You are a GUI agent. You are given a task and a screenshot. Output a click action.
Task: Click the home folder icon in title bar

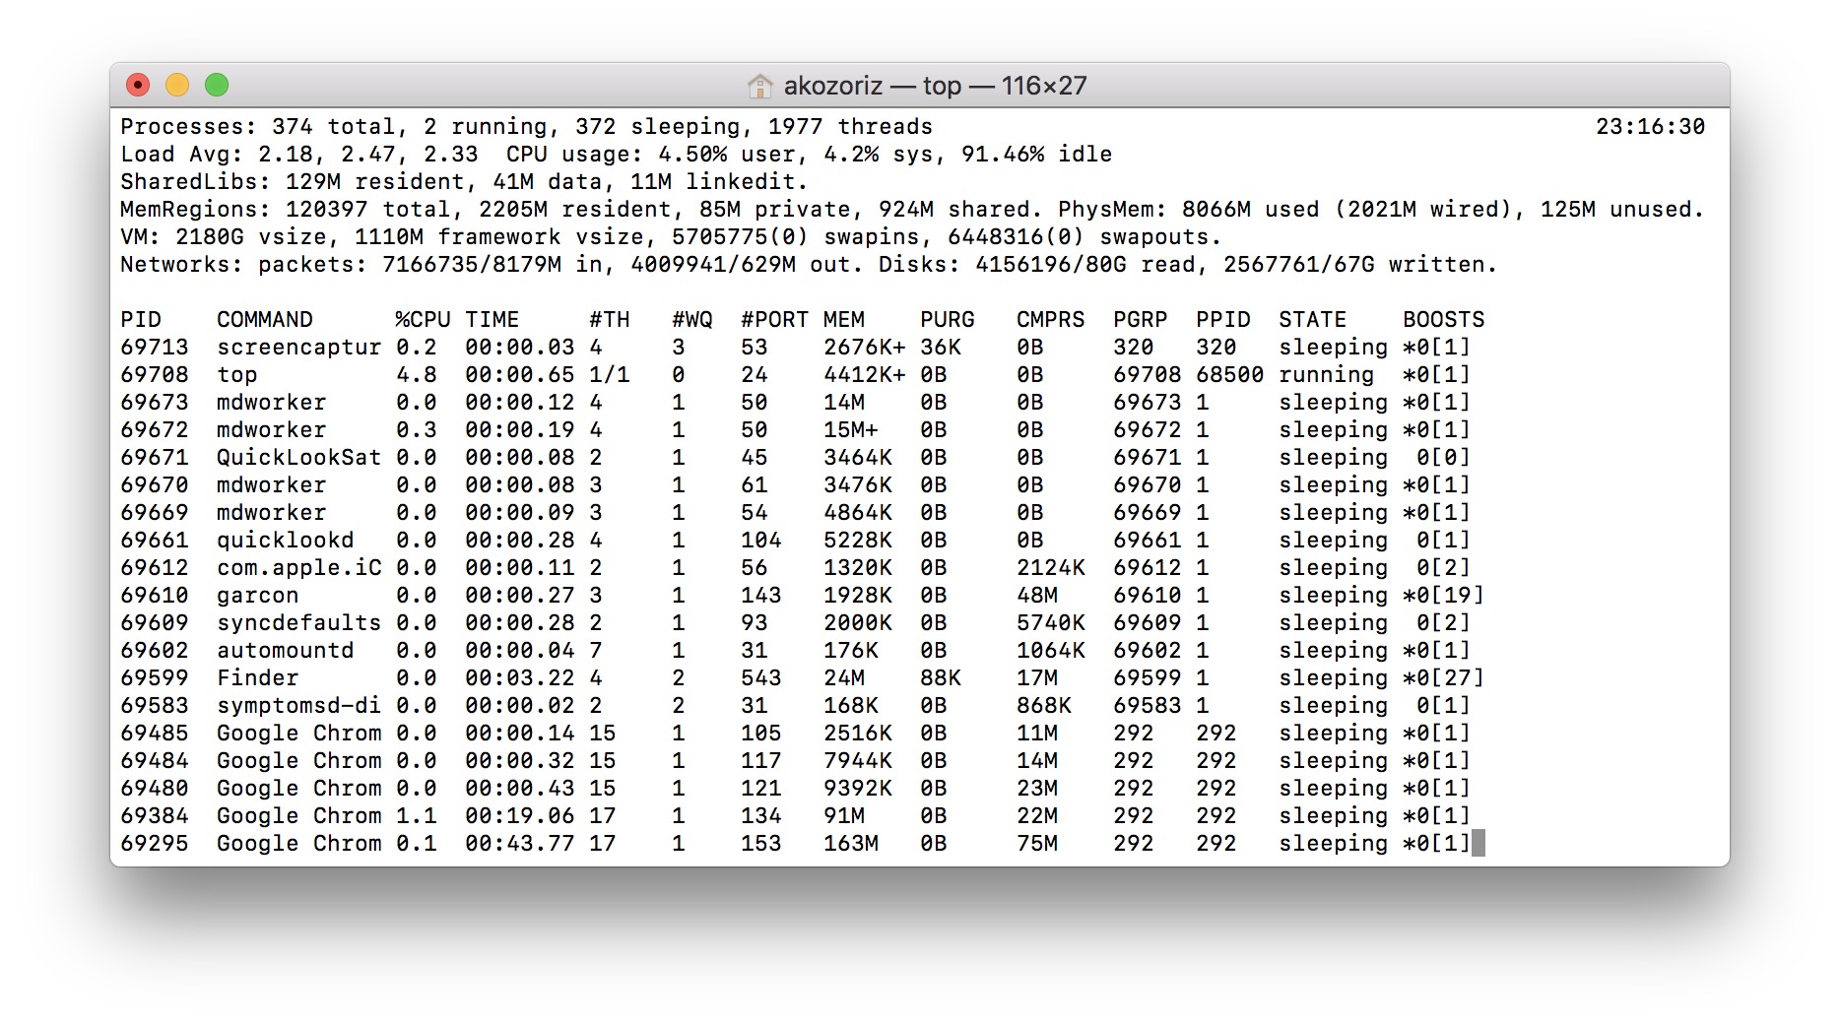click(x=759, y=86)
